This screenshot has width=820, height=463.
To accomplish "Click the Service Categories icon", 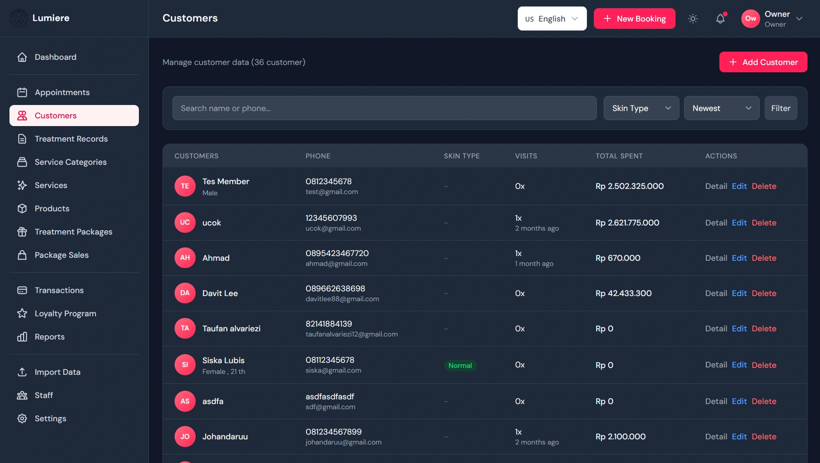I will (x=22, y=162).
